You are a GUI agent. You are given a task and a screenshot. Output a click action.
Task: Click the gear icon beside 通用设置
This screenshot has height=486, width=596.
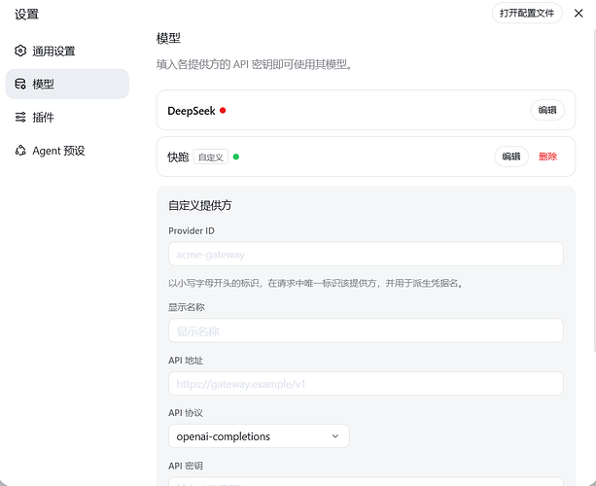20,51
